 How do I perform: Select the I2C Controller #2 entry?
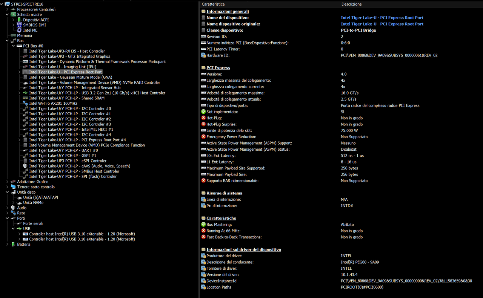pos(70,119)
